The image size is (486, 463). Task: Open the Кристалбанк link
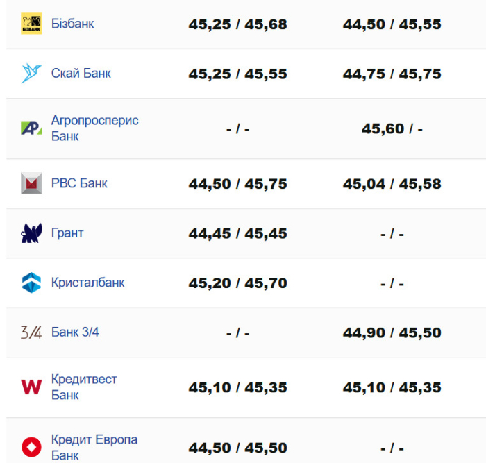coord(87,283)
